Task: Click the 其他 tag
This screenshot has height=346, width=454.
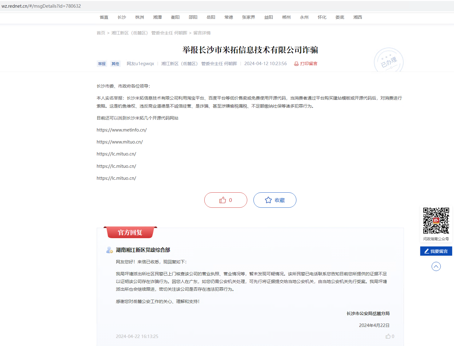Action: pyautogui.click(x=115, y=64)
